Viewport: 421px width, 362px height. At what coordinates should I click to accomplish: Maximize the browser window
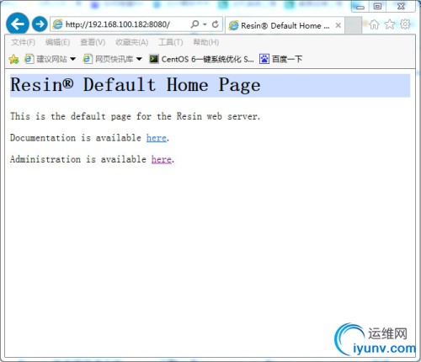[377, 6]
